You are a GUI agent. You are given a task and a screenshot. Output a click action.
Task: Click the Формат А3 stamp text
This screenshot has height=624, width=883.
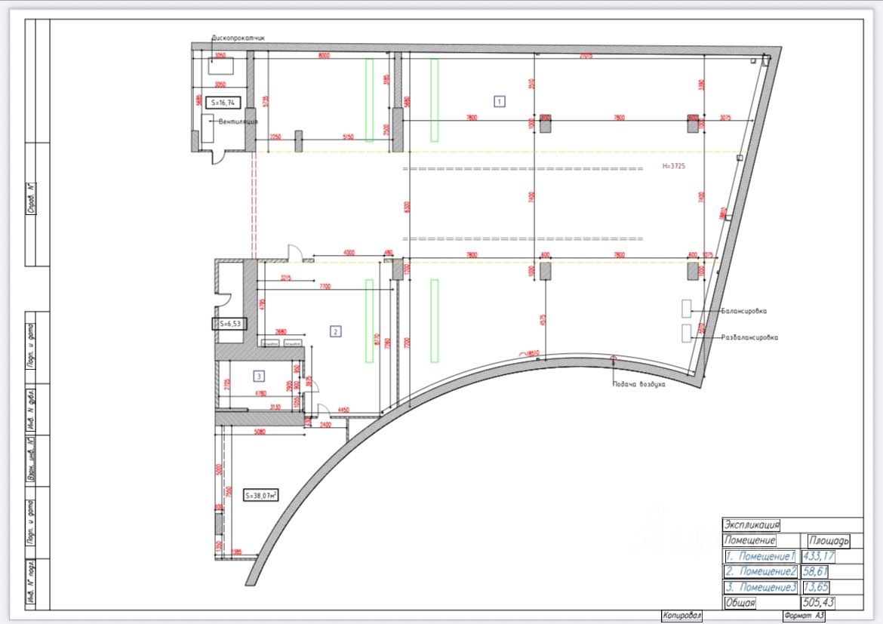pyautogui.click(x=804, y=616)
